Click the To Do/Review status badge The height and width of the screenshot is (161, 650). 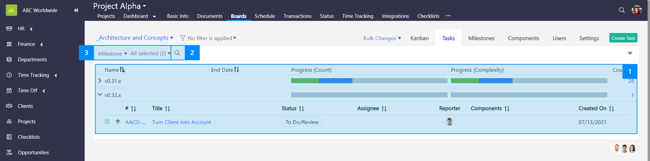[302, 122]
